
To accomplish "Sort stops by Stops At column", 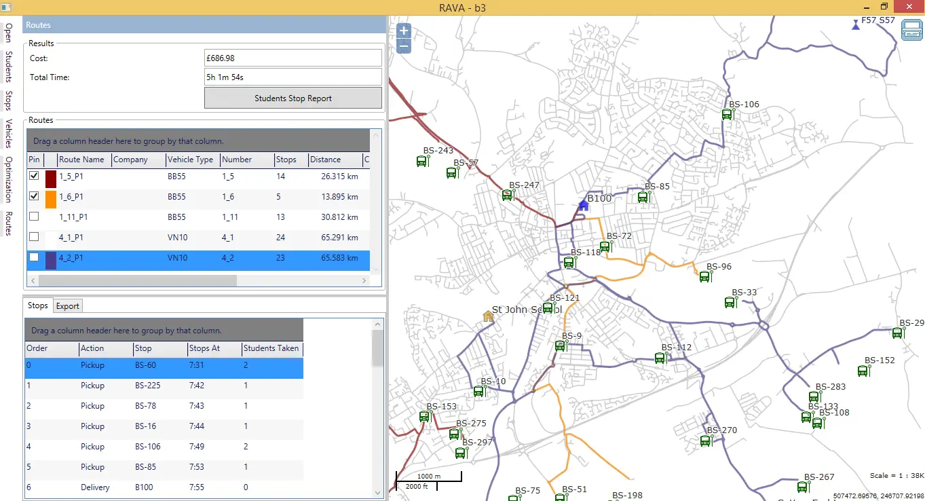I will 214,348.
